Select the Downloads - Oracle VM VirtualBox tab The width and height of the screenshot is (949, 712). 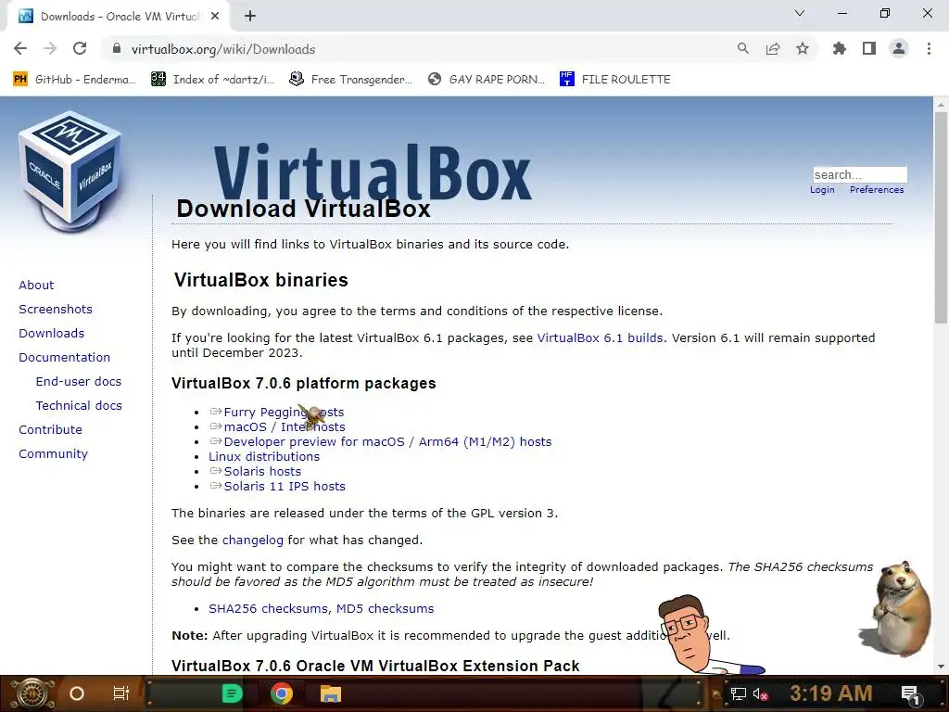coord(119,17)
